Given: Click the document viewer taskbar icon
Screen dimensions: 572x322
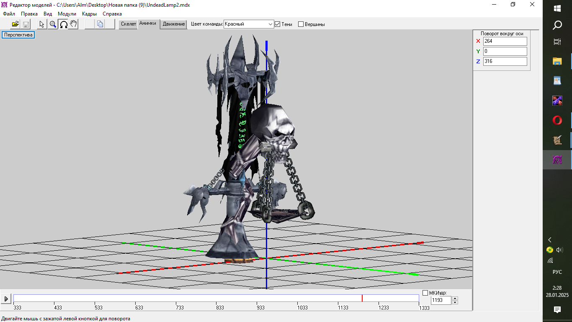Looking at the screenshot, I should pyautogui.click(x=557, y=81).
